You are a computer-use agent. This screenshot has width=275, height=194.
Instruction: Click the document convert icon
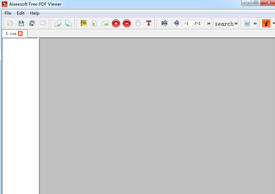247,23
